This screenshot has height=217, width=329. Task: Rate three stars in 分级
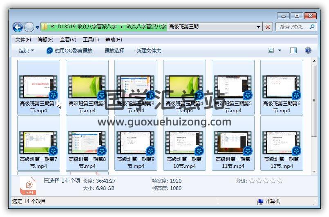[x=266, y=181]
